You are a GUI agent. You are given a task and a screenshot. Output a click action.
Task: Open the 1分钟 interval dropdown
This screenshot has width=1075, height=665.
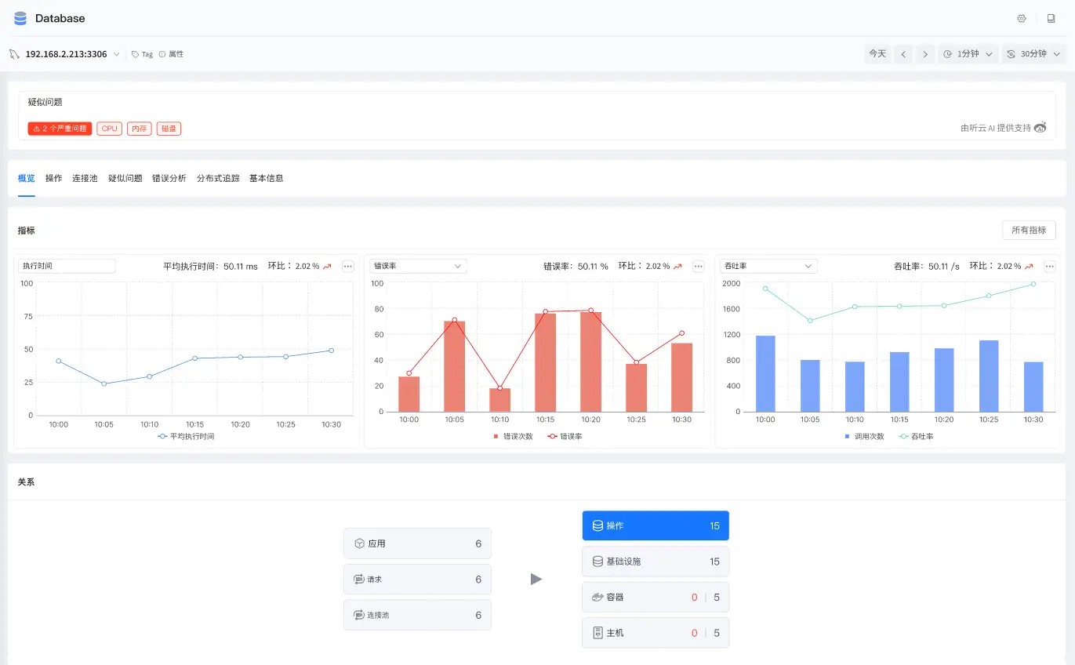(x=968, y=53)
